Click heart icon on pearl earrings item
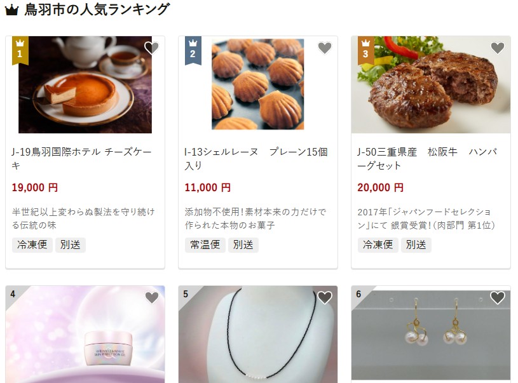This screenshot has width=518, height=383. click(x=498, y=298)
